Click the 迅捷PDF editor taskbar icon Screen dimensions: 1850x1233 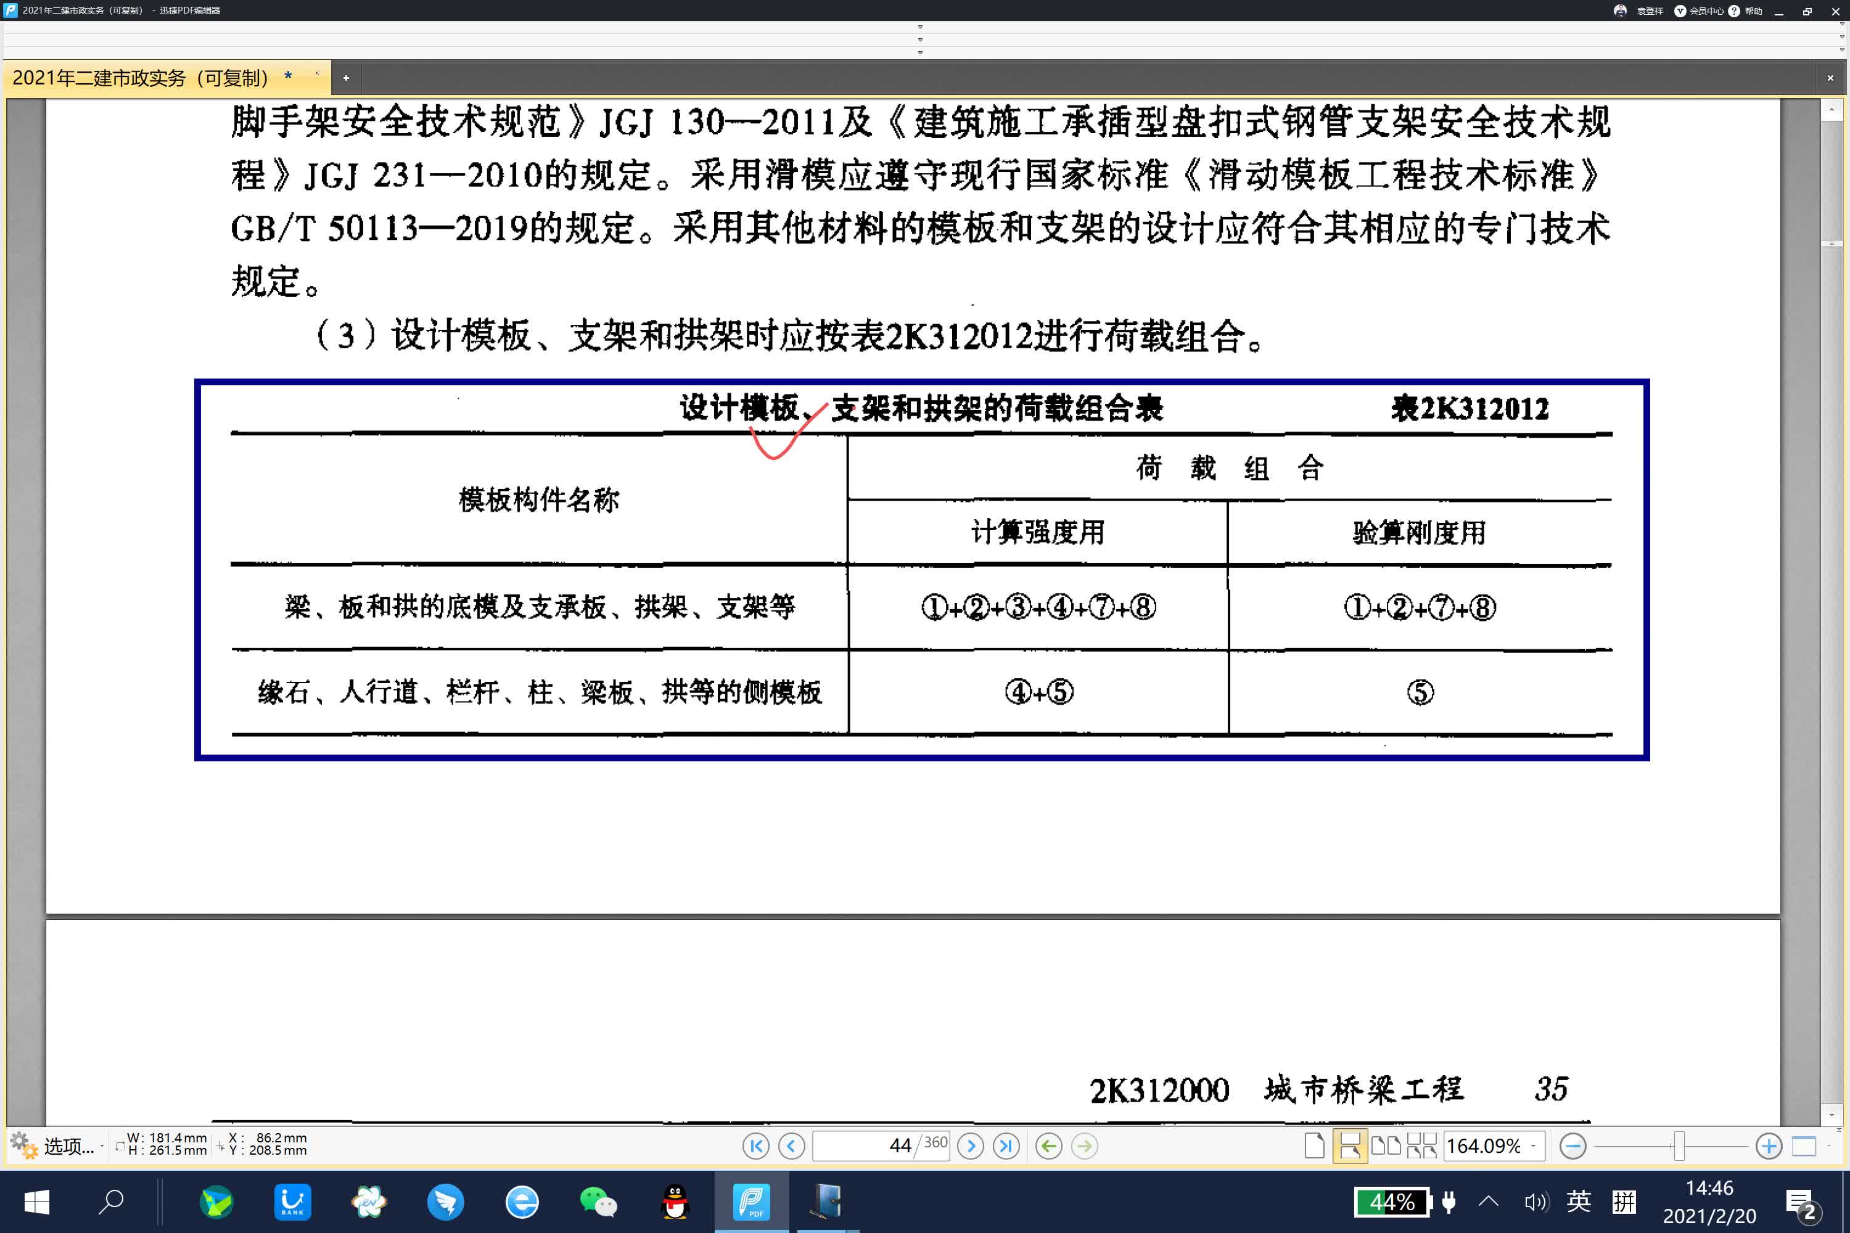(751, 1202)
